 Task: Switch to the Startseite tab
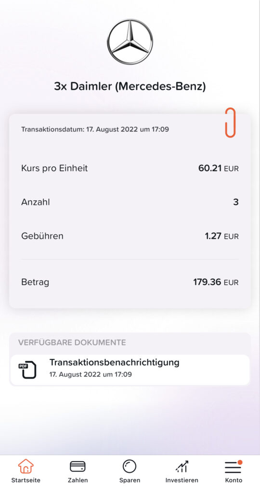pyautogui.click(x=26, y=480)
